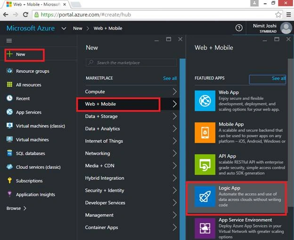Click Web + Mobile breadcrumb
This screenshot has height=240, width=294.
pos(108,28)
